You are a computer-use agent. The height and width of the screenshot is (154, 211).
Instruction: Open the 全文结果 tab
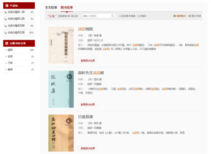(x=51, y=8)
